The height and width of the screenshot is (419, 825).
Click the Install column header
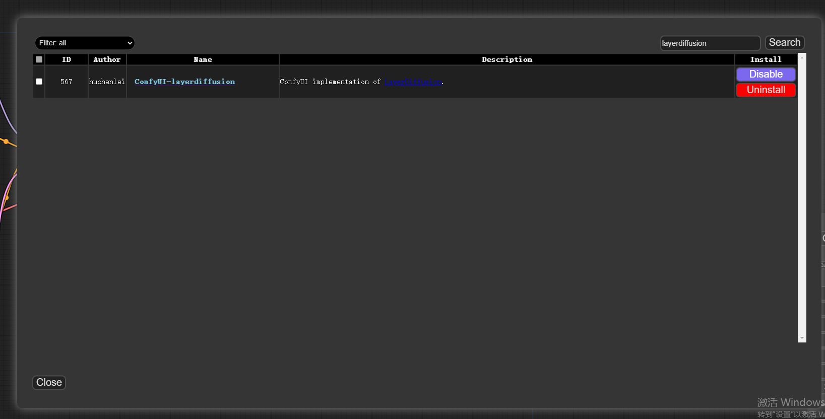tap(766, 59)
